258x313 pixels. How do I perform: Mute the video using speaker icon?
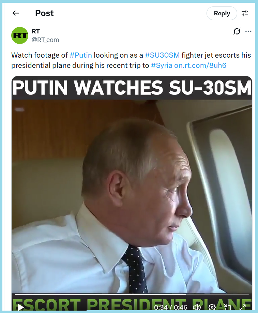click(x=197, y=307)
